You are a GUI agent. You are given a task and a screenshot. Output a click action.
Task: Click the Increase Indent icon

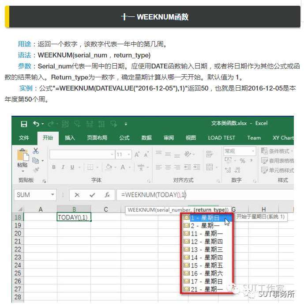197,167
